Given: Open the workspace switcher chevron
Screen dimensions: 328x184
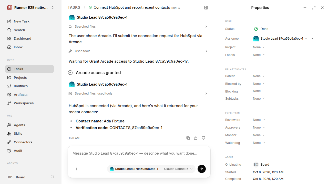Looking at the screenshot, I should tap(53, 8).
